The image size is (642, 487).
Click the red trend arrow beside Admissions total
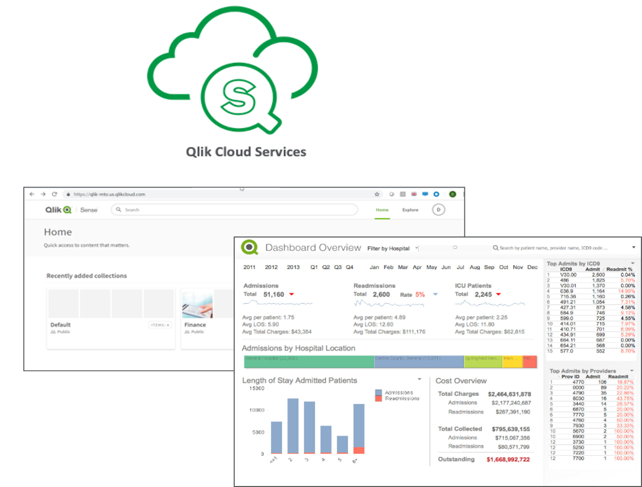[x=291, y=295]
